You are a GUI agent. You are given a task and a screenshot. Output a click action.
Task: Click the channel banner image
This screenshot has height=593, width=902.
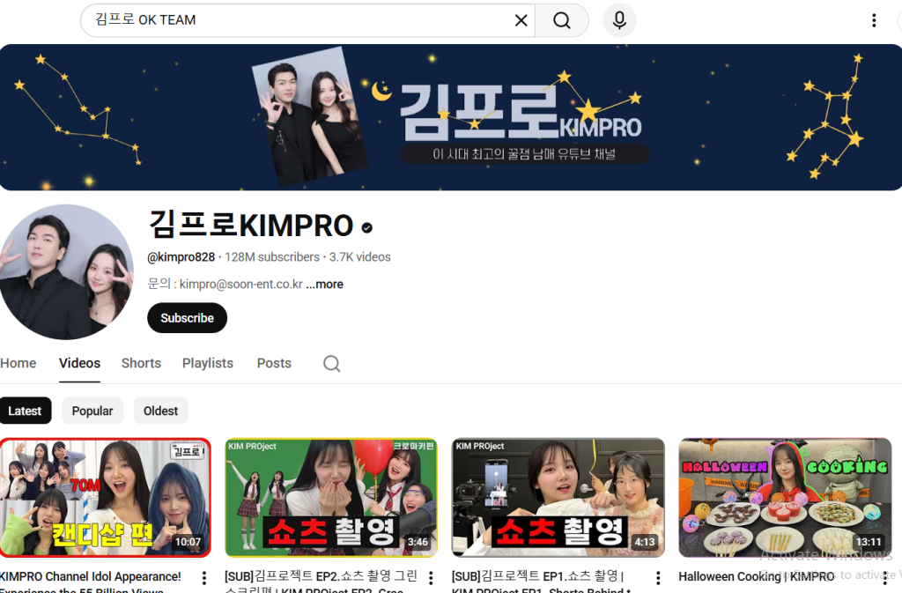tap(451, 117)
